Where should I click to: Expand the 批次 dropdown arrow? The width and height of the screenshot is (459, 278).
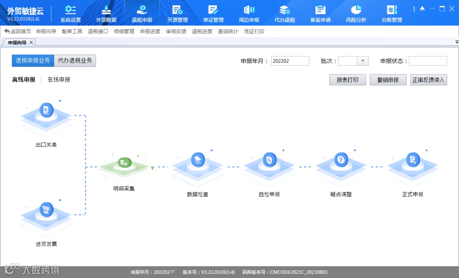coord(363,61)
